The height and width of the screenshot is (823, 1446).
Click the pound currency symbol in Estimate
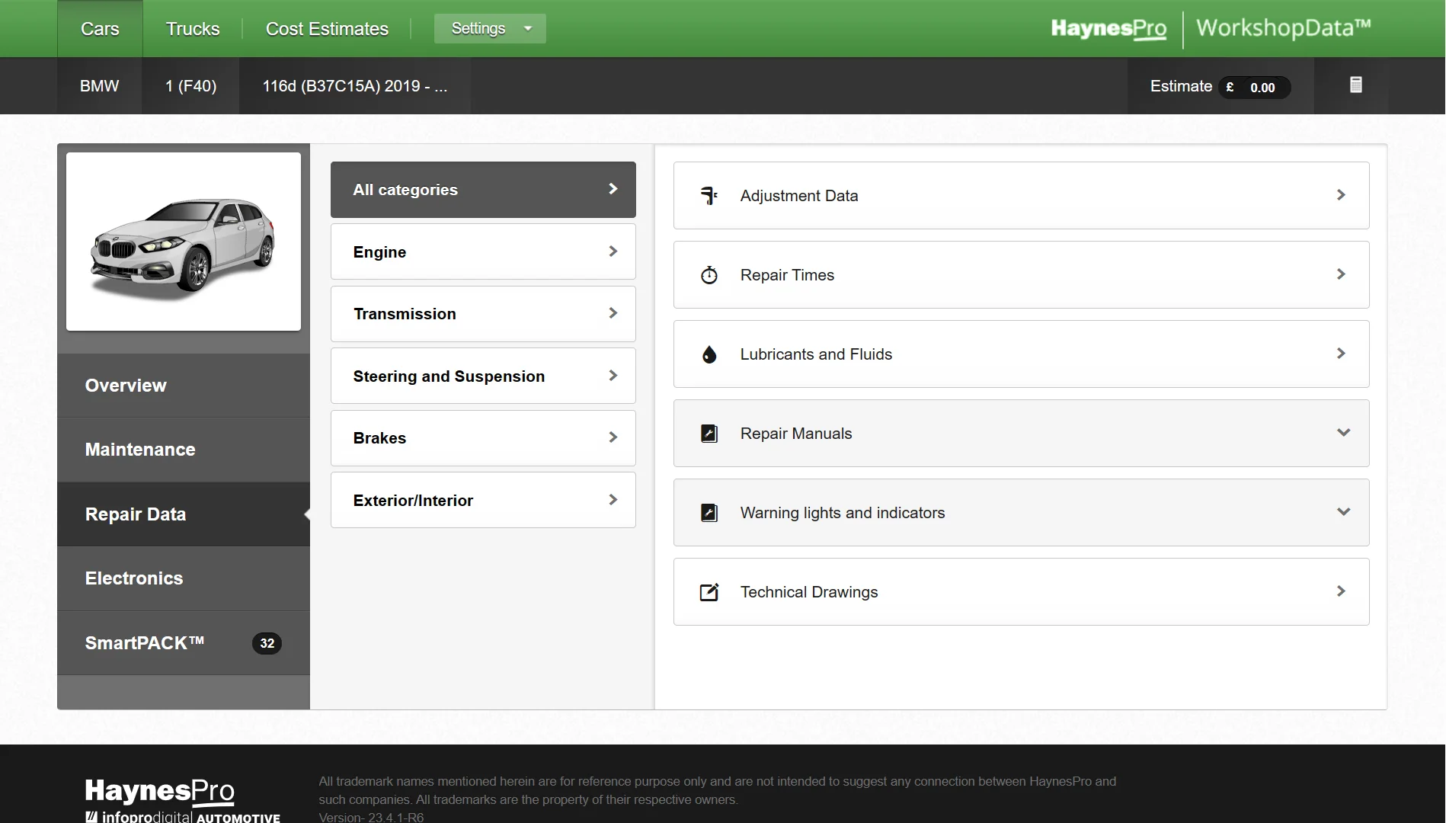tap(1230, 87)
